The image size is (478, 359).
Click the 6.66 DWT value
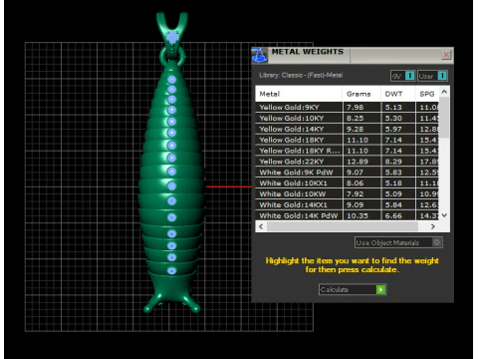(x=393, y=215)
